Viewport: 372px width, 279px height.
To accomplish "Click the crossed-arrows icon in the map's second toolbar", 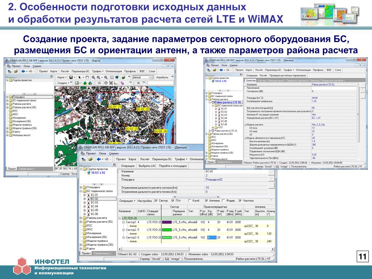I will click(111, 83).
